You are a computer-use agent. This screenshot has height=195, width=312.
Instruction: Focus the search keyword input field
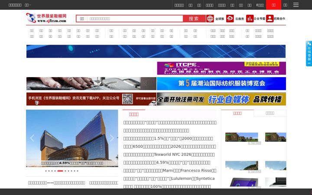coord(135,19)
